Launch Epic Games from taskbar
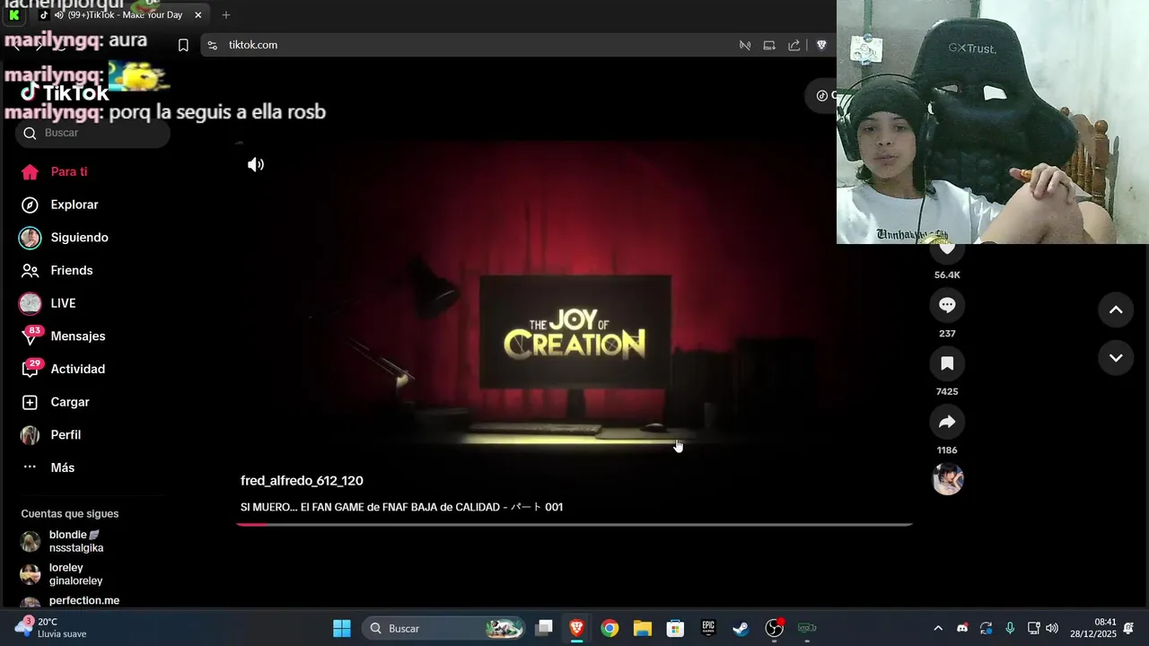 [x=708, y=628]
